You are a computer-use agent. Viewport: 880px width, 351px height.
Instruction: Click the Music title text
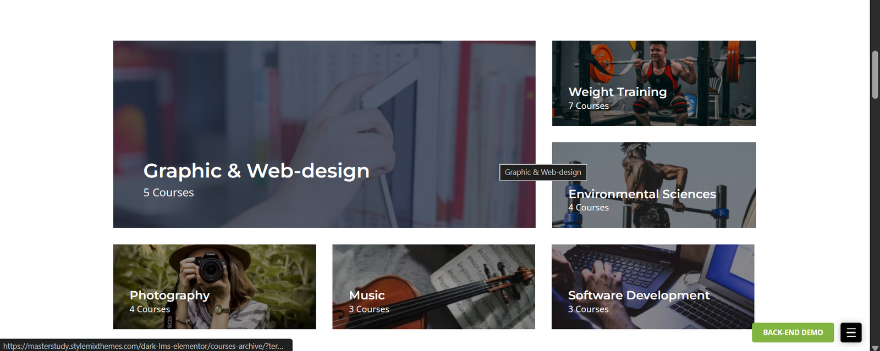click(367, 296)
